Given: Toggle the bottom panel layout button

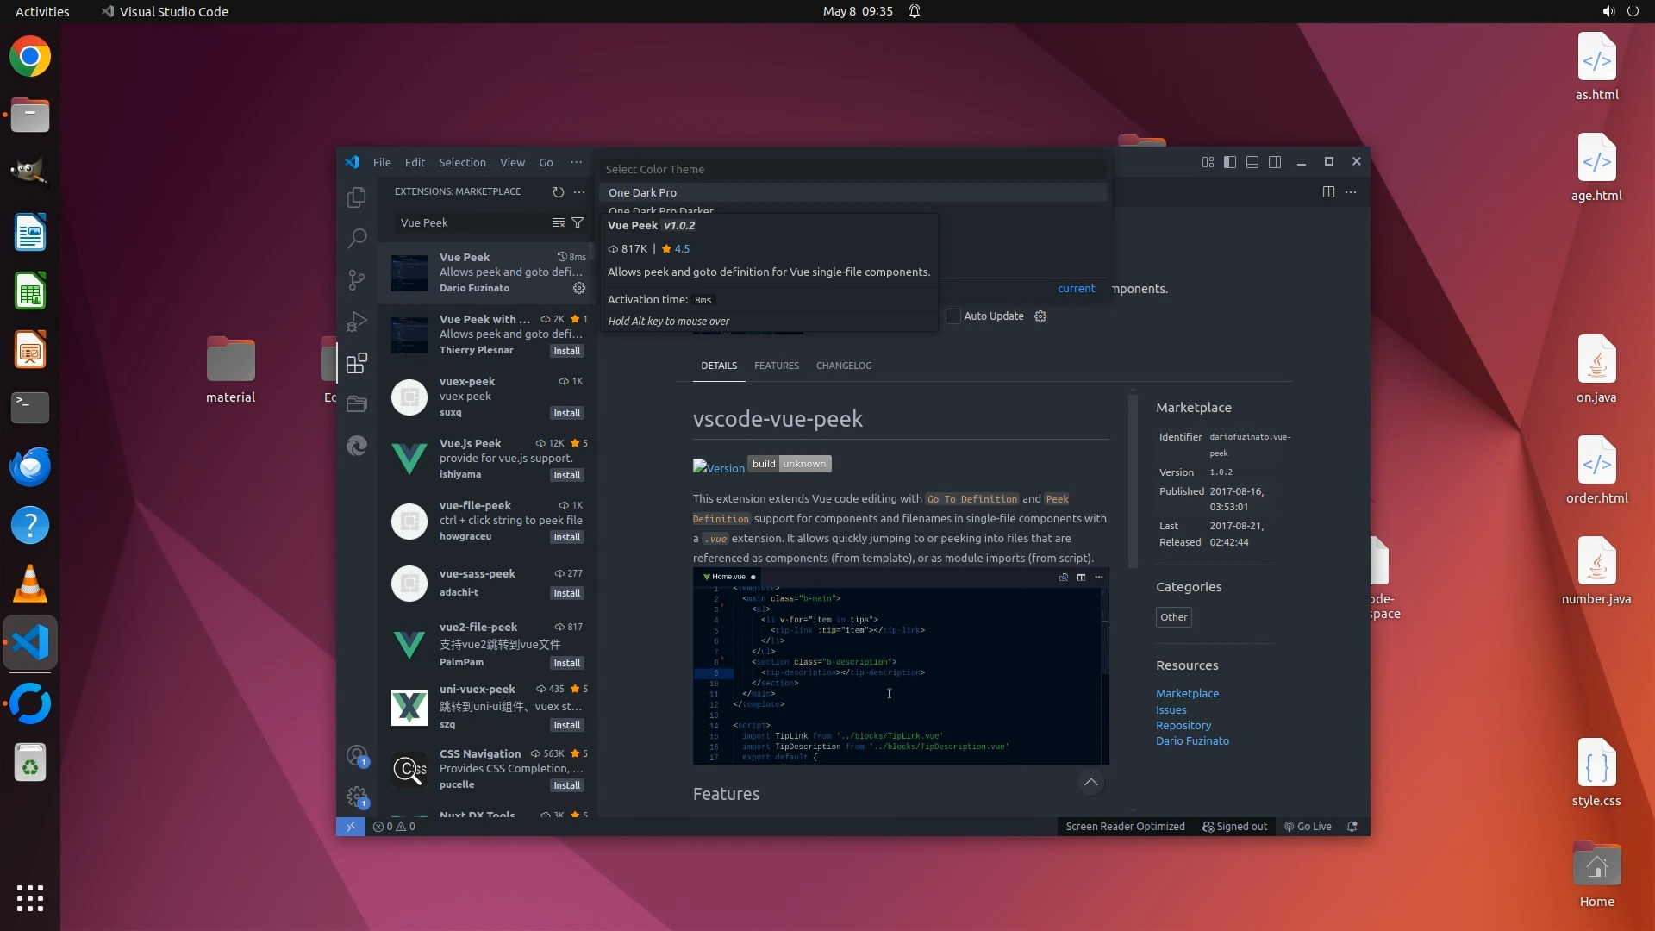Looking at the screenshot, I should (x=1252, y=162).
